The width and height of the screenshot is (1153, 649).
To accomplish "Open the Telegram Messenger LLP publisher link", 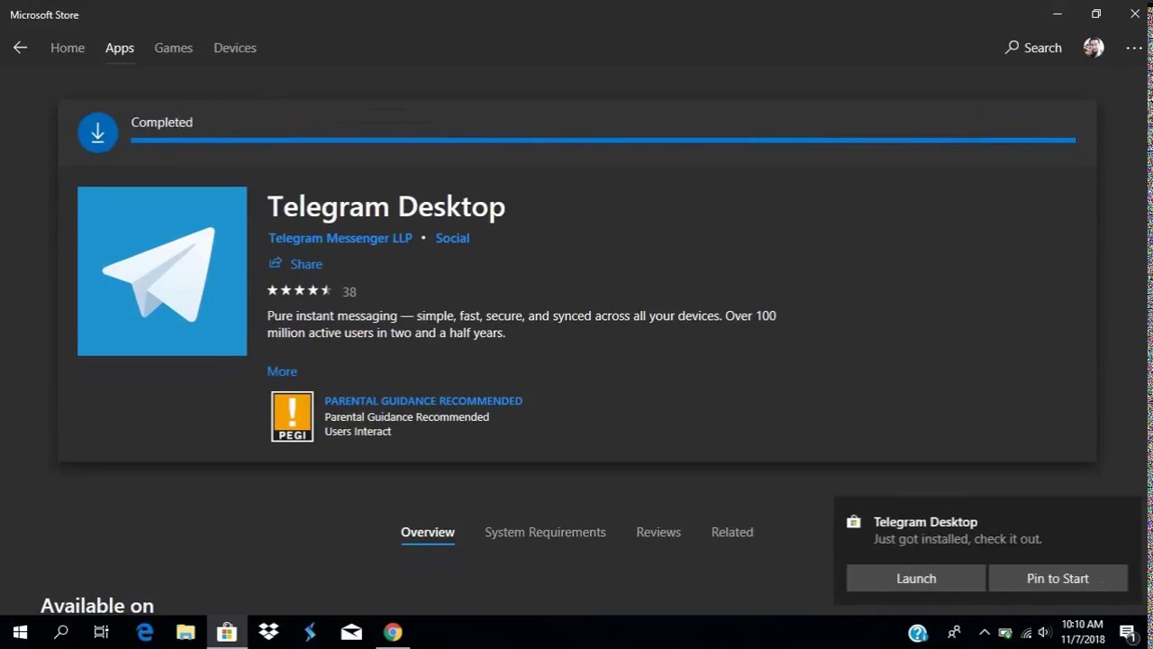I will 340,238.
